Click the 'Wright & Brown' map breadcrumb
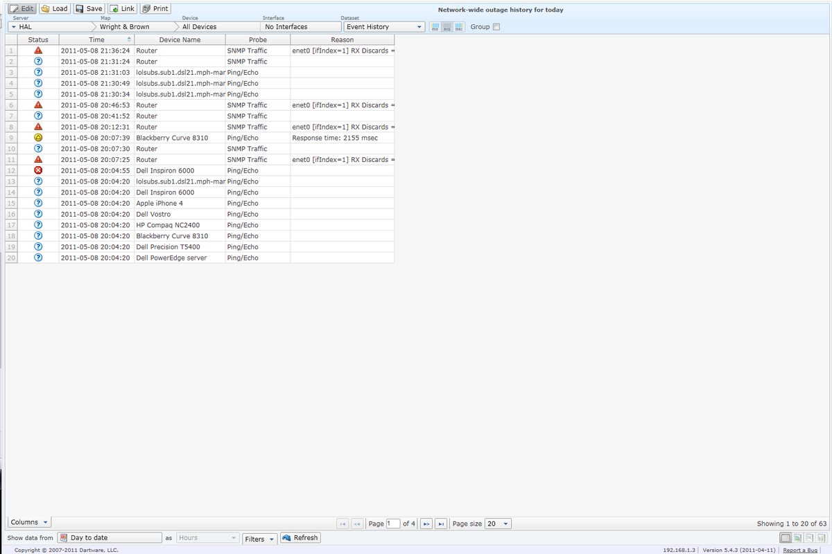The width and height of the screenshot is (832, 554). pos(125,26)
